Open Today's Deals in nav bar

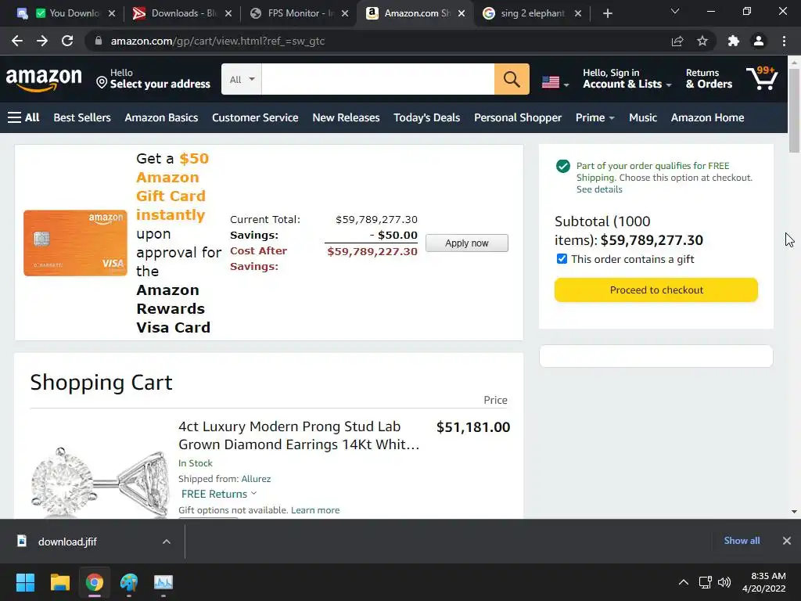coord(426,117)
